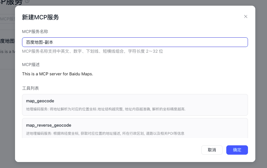The width and height of the screenshot is (267, 168).
Task: Click the 新建MCP服务 dialog title
Action: (x=40, y=17)
